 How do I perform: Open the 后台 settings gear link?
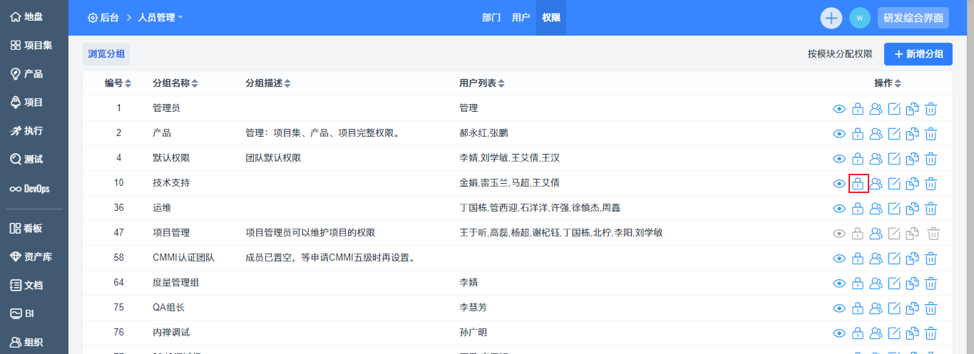click(x=103, y=18)
